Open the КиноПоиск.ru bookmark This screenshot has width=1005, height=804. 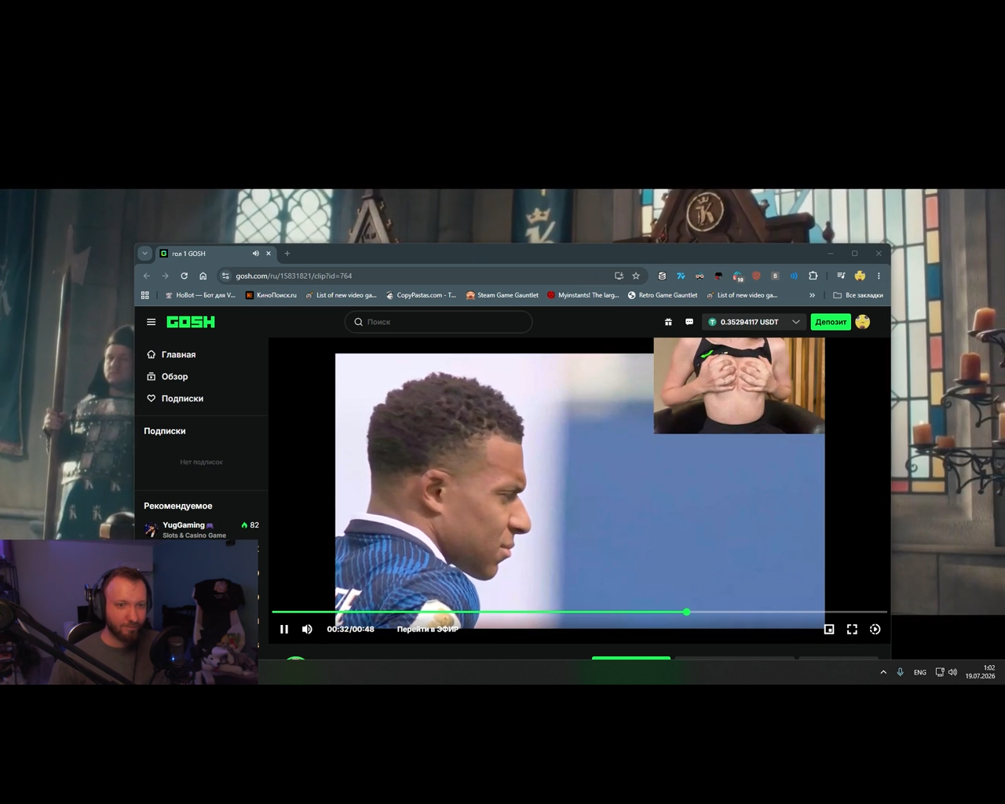(272, 295)
